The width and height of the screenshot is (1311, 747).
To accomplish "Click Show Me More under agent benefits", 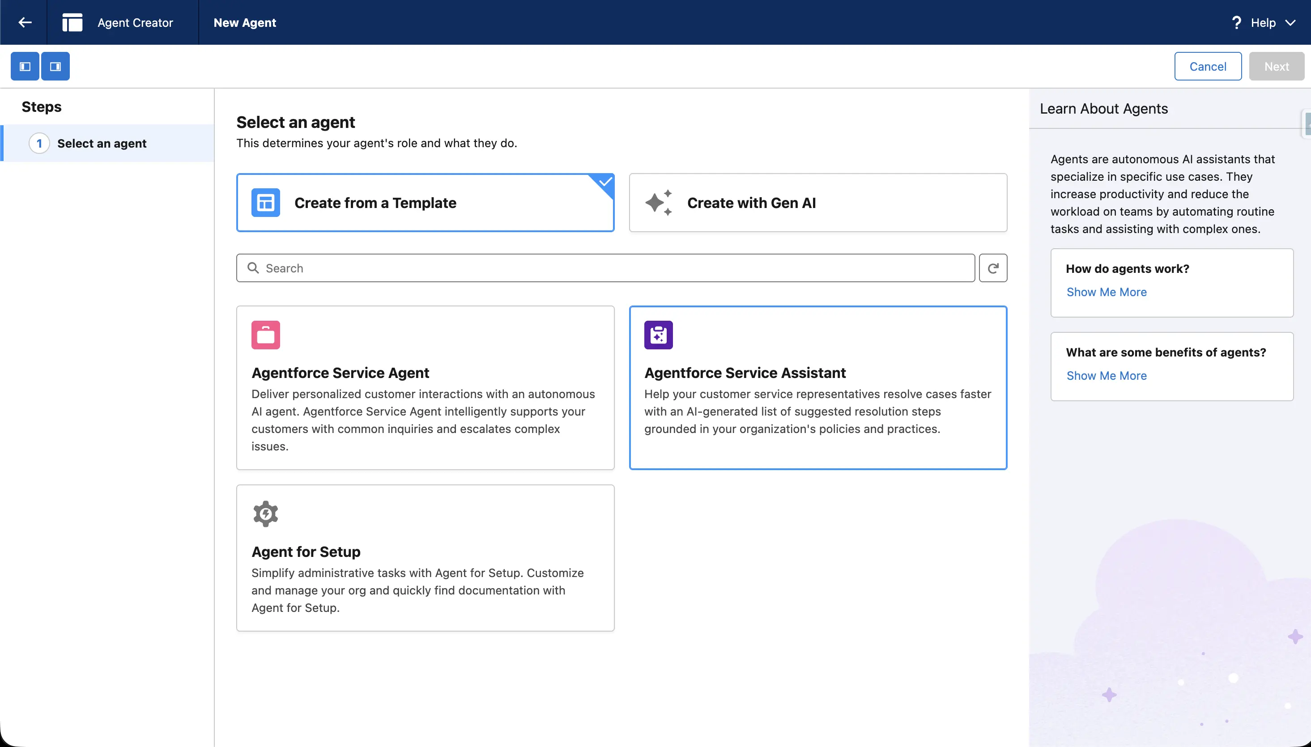I will 1106,375.
